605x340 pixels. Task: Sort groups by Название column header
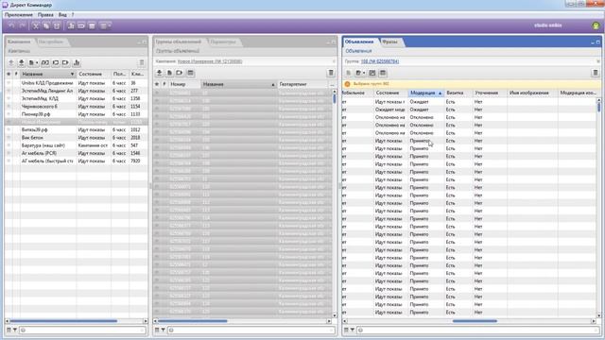point(238,84)
